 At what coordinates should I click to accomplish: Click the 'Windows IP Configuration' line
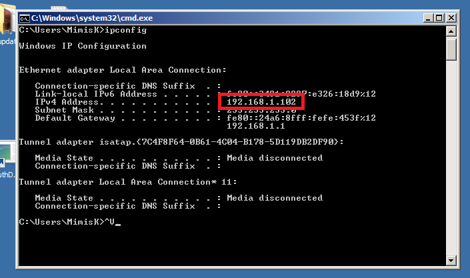pos(83,46)
